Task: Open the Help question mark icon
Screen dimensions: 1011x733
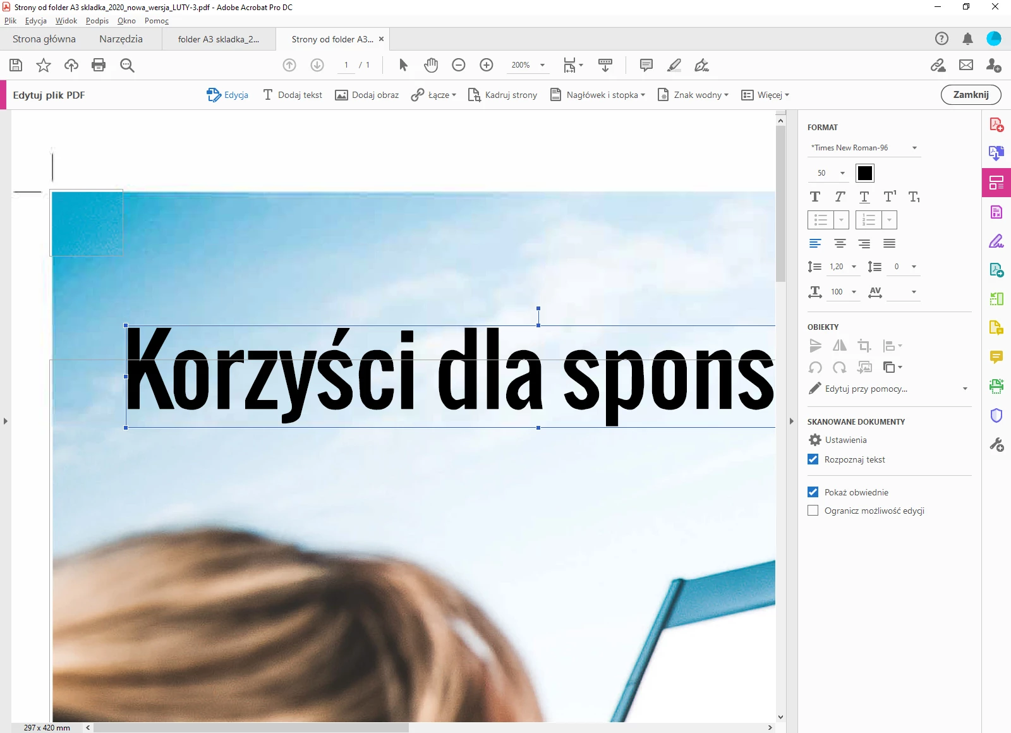Action: click(941, 39)
